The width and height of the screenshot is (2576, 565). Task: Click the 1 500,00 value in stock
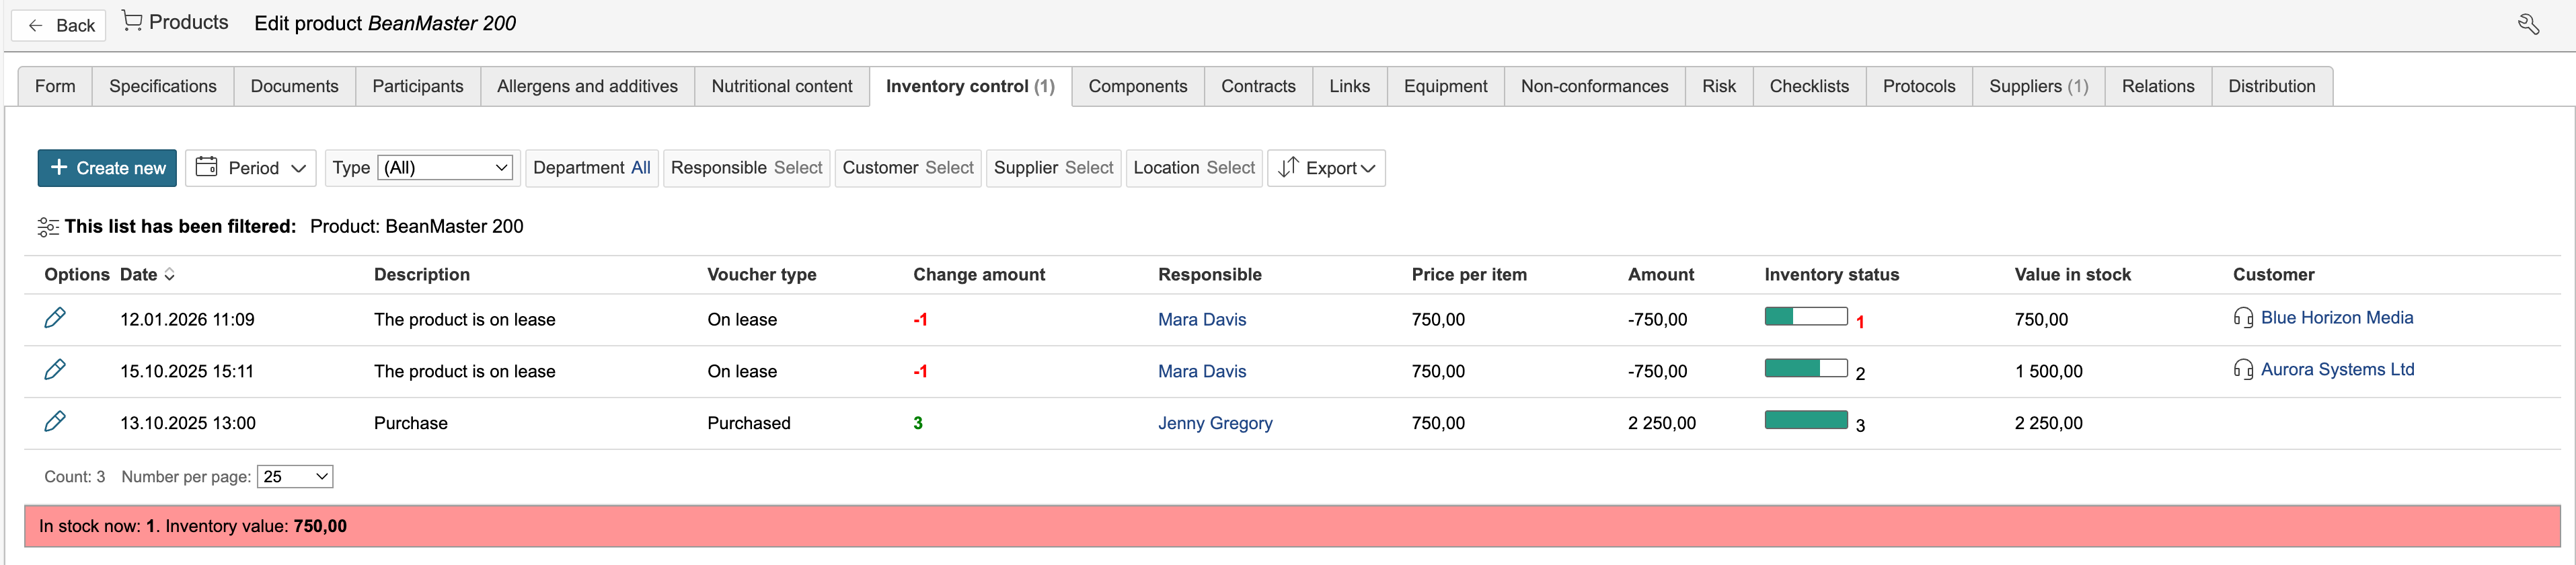coord(2049,372)
